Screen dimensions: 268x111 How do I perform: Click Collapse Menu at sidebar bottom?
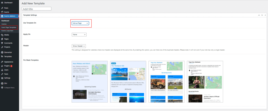(9, 88)
